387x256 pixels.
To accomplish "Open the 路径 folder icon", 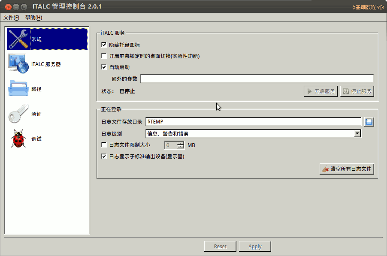I will point(18,88).
